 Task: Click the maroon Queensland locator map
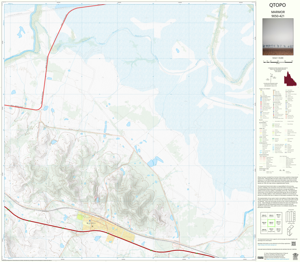pos(290,78)
